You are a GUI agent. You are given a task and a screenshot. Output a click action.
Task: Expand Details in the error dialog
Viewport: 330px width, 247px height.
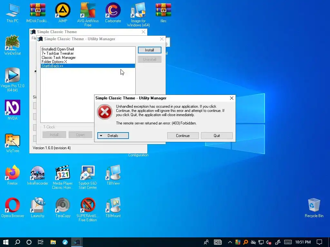(113, 135)
